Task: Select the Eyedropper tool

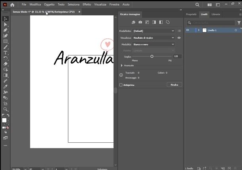Action: click(x=6, y=87)
